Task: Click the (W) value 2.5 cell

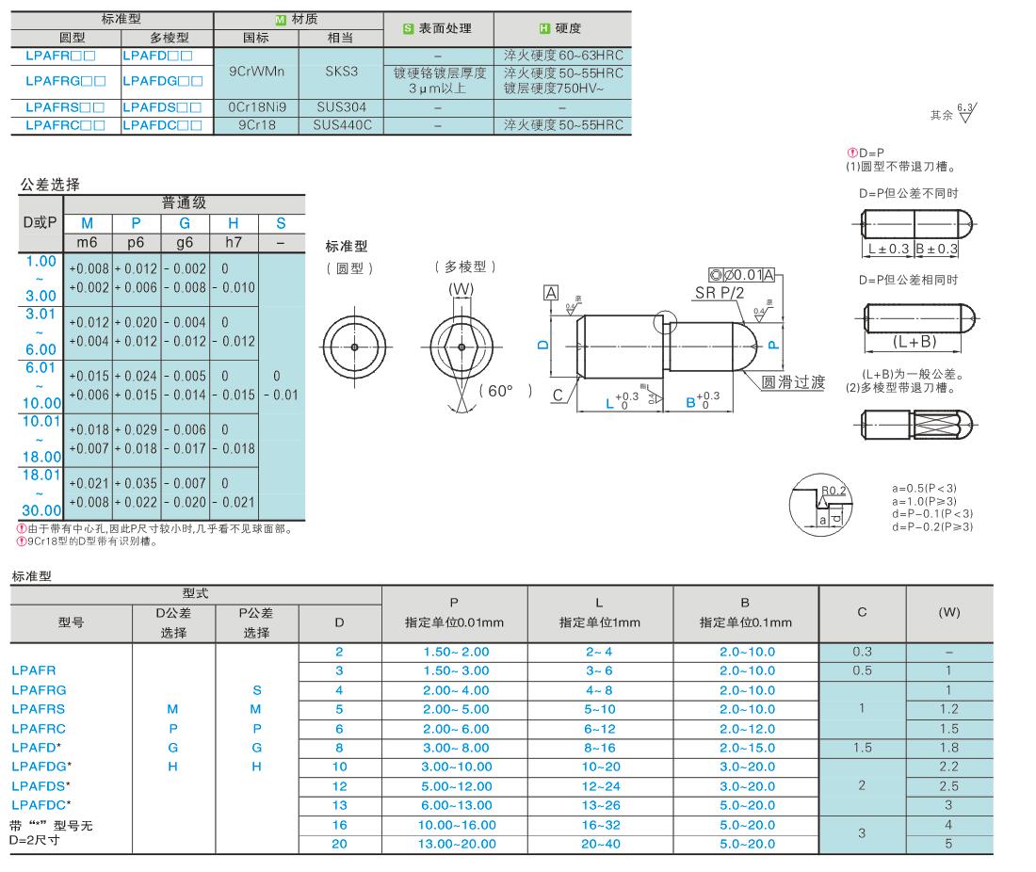Action: click(x=948, y=786)
